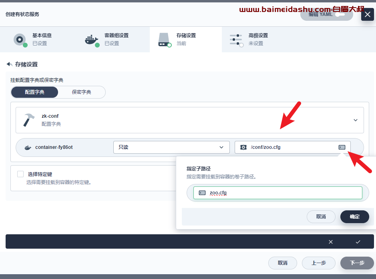Check the 选择特定键 checkbox
This screenshot has height=279, width=376.
coord(20,174)
